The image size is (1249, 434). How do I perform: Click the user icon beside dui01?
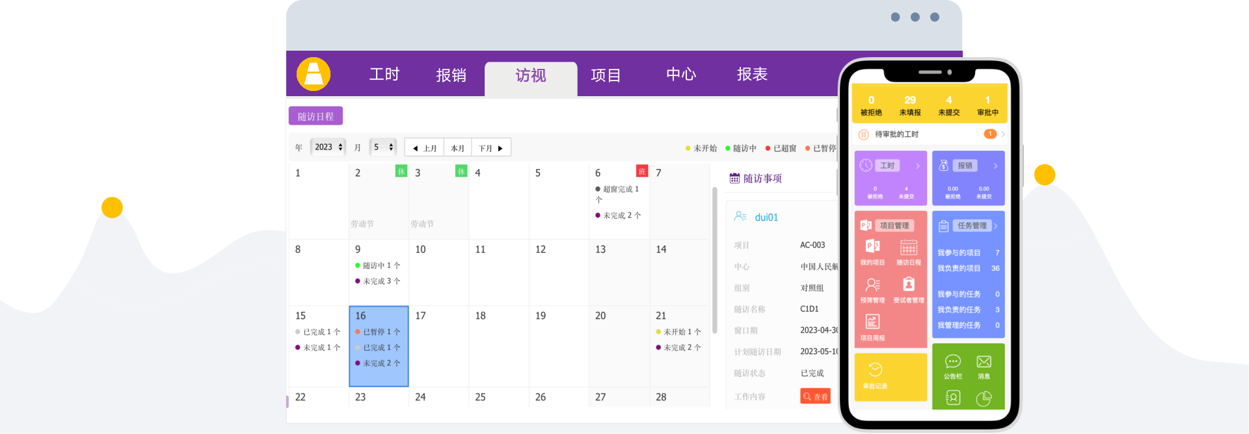pyautogui.click(x=740, y=216)
